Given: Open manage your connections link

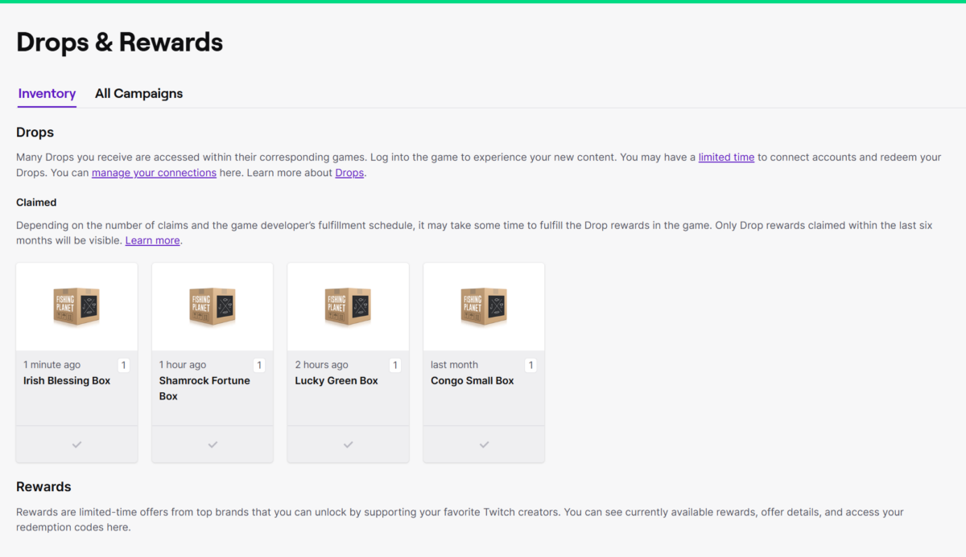Looking at the screenshot, I should (154, 173).
